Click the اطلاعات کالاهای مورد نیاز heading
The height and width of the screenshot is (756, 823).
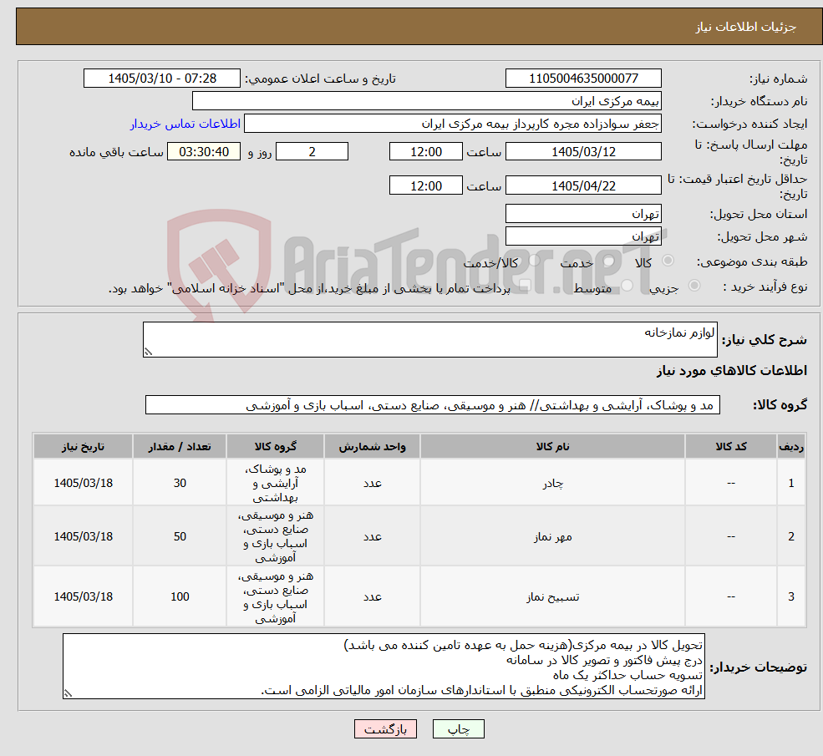point(732,371)
